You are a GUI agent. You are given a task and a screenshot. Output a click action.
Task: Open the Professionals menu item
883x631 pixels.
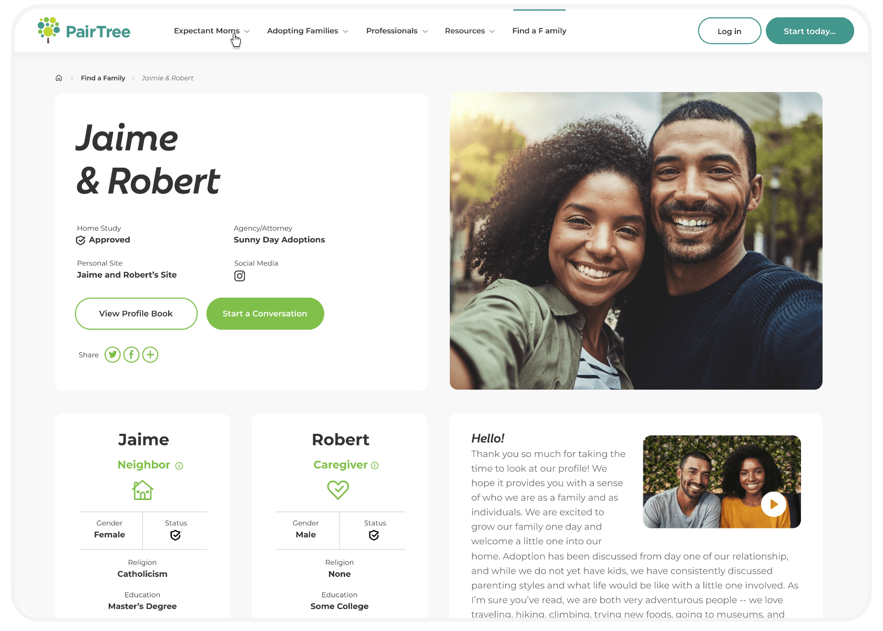coord(397,31)
